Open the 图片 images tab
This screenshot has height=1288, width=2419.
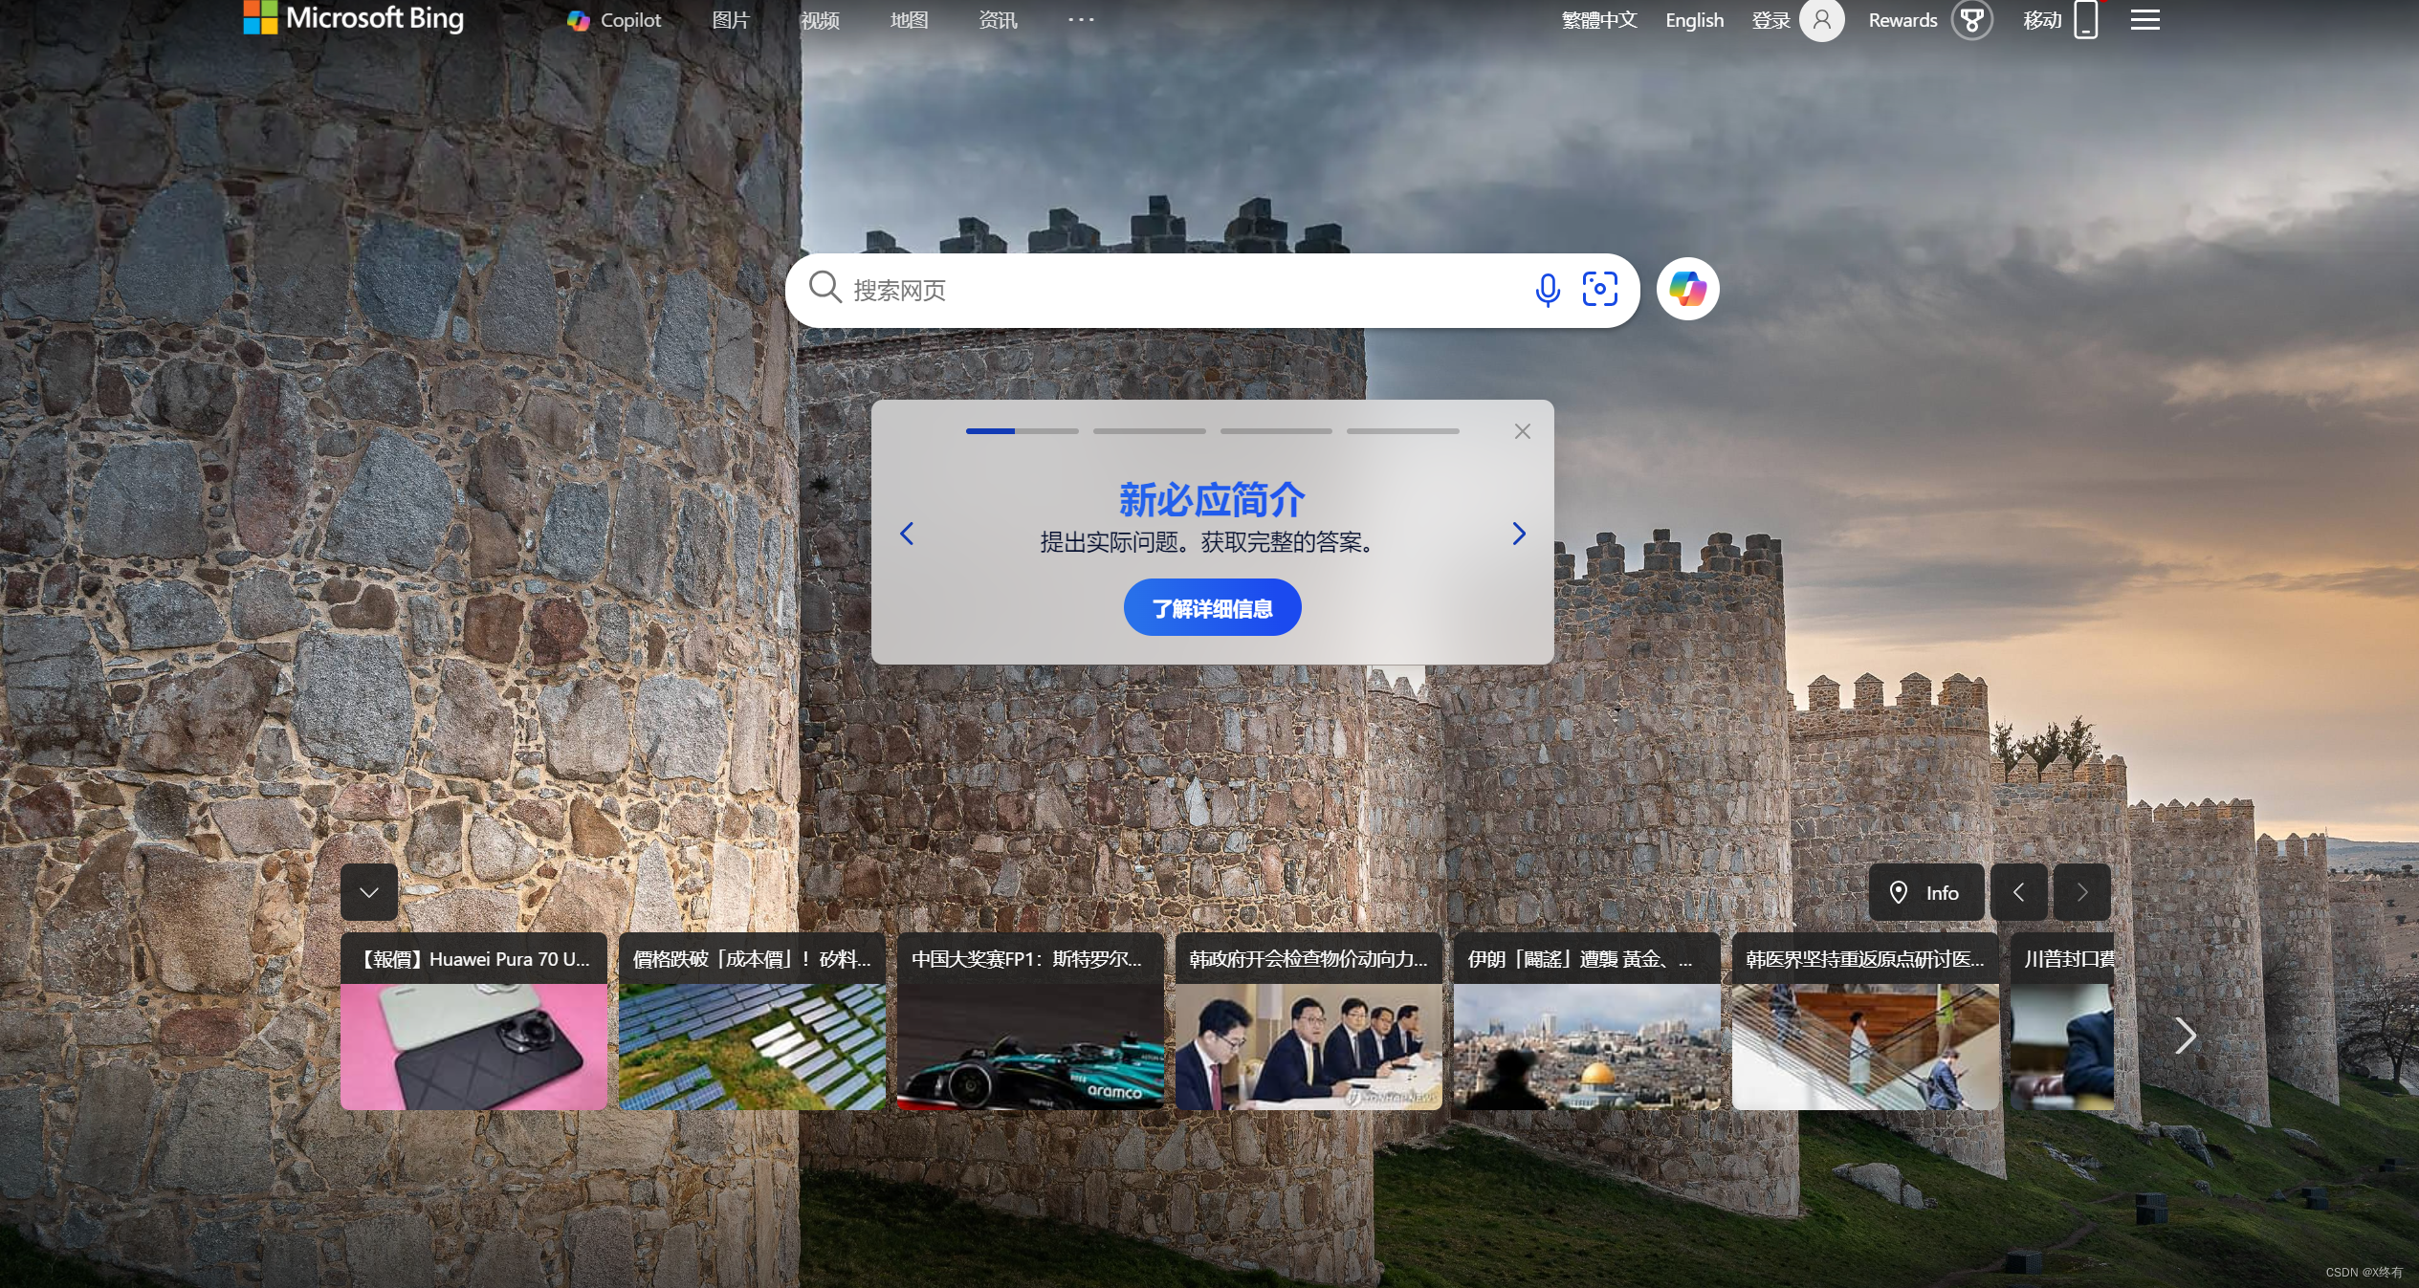(x=731, y=20)
